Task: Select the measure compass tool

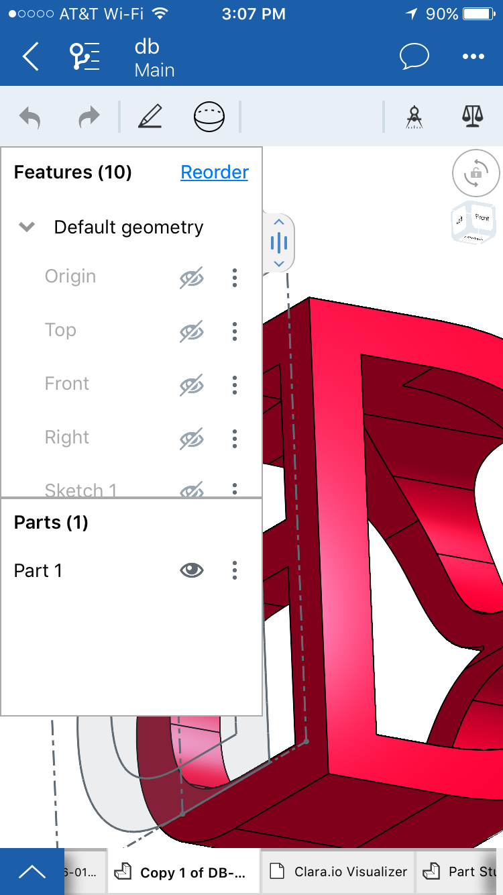Action: coord(414,117)
